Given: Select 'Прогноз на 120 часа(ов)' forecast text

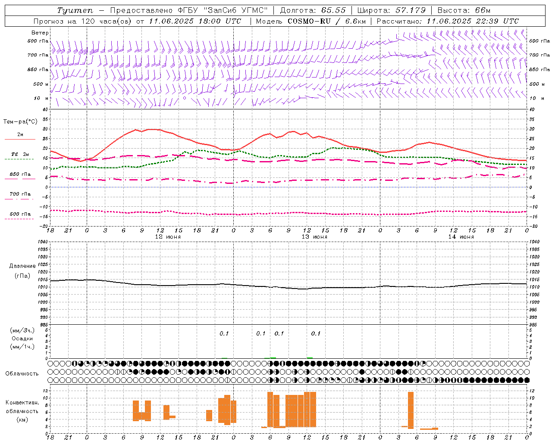Looking at the screenshot, I should [83, 21].
